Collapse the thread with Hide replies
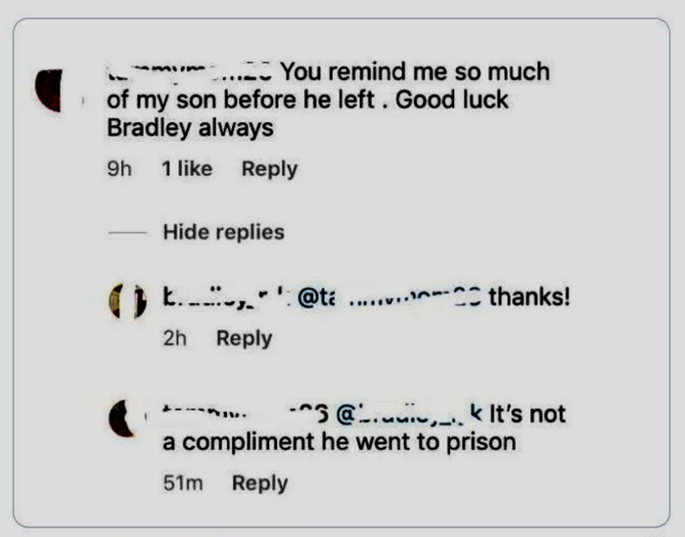Screen dimensions: 685x537 point(224,232)
